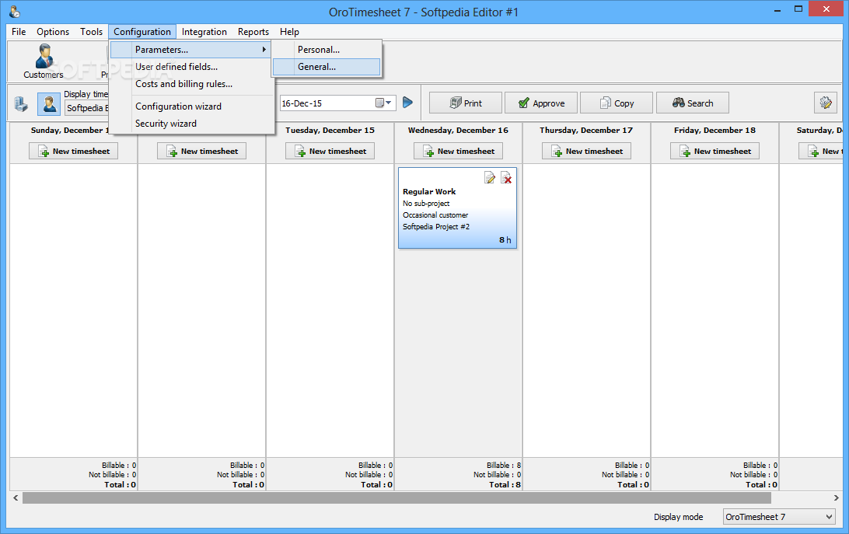
Task: Open the settings gear icon at right
Action: pos(825,103)
